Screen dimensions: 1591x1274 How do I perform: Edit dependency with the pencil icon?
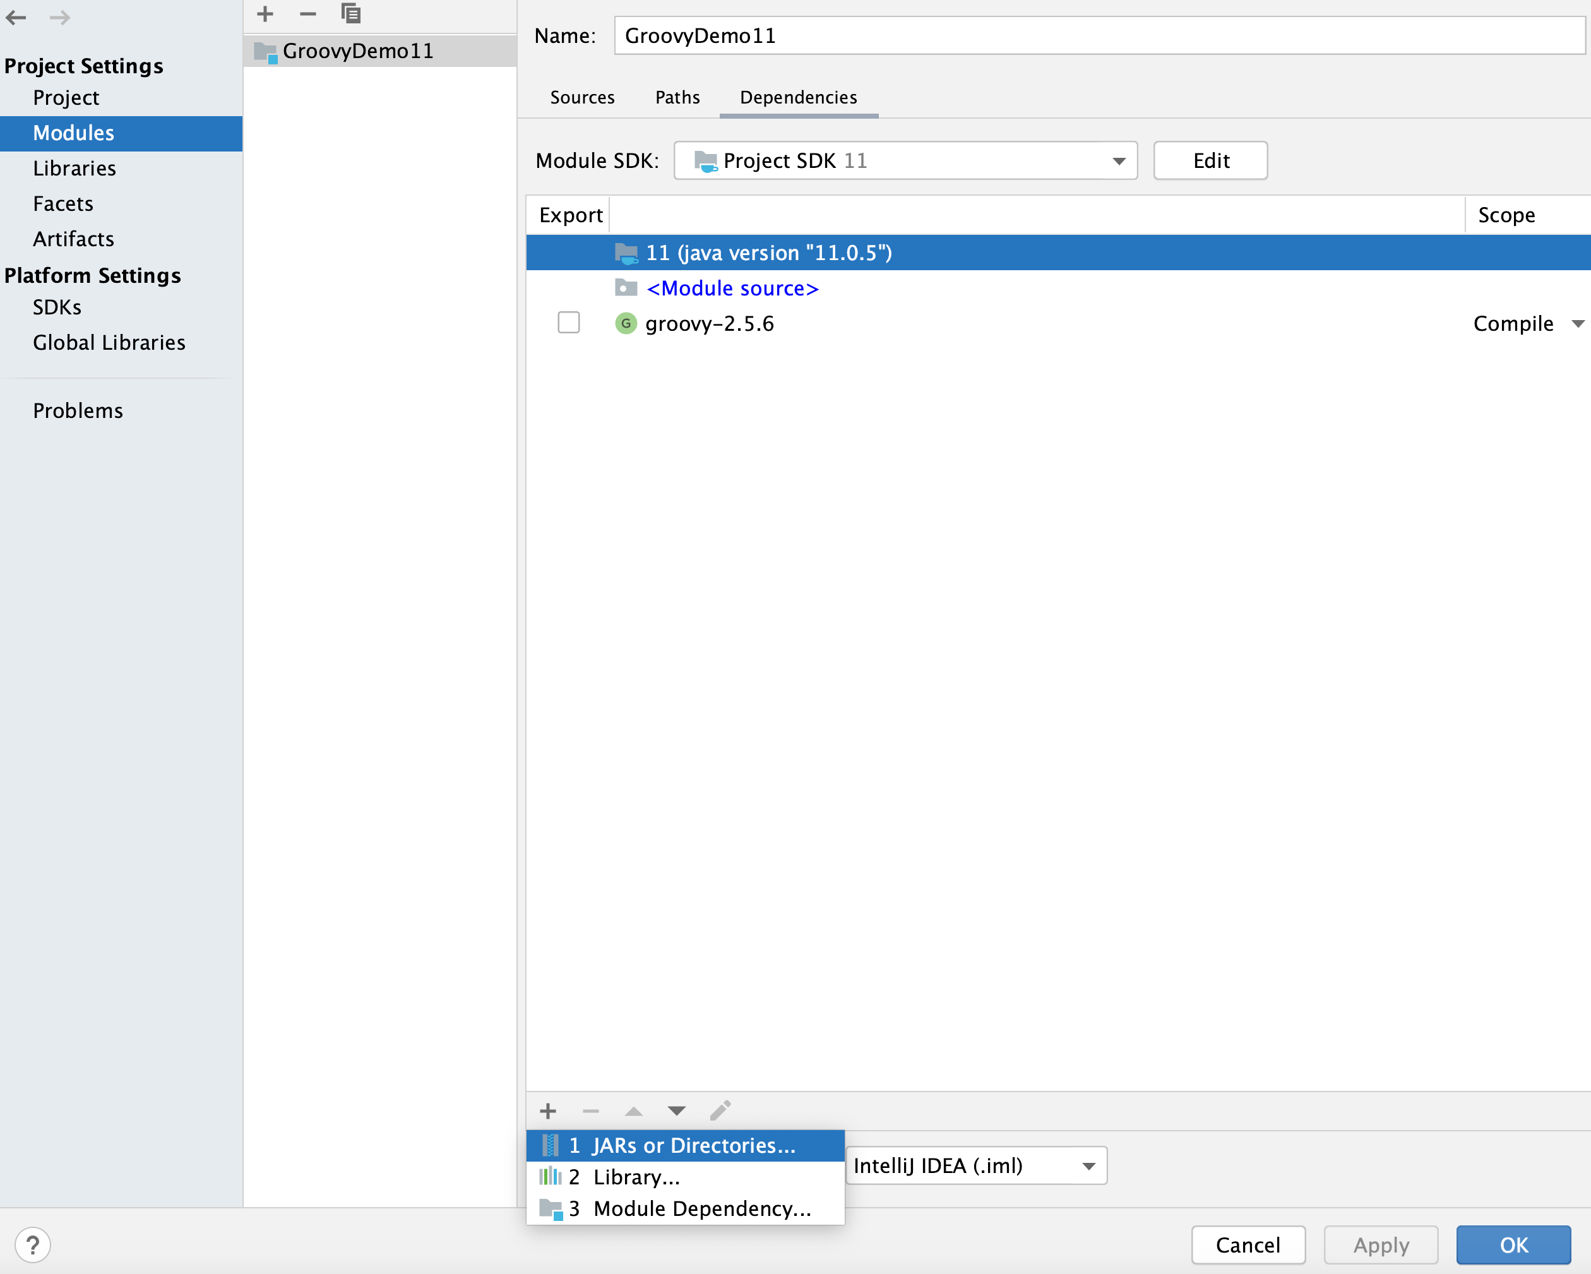click(720, 1110)
